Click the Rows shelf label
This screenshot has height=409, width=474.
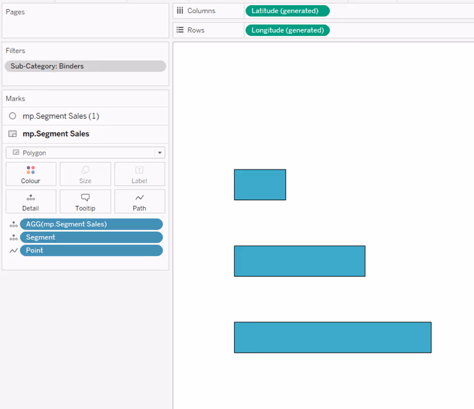pyautogui.click(x=196, y=30)
